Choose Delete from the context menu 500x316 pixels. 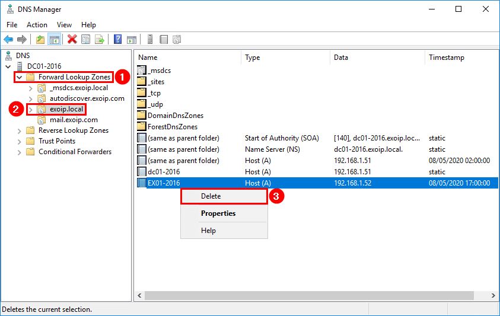[224, 196]
